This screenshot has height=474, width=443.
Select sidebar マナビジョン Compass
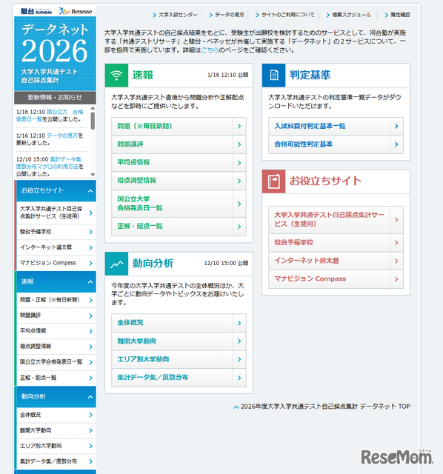point(56,263)
